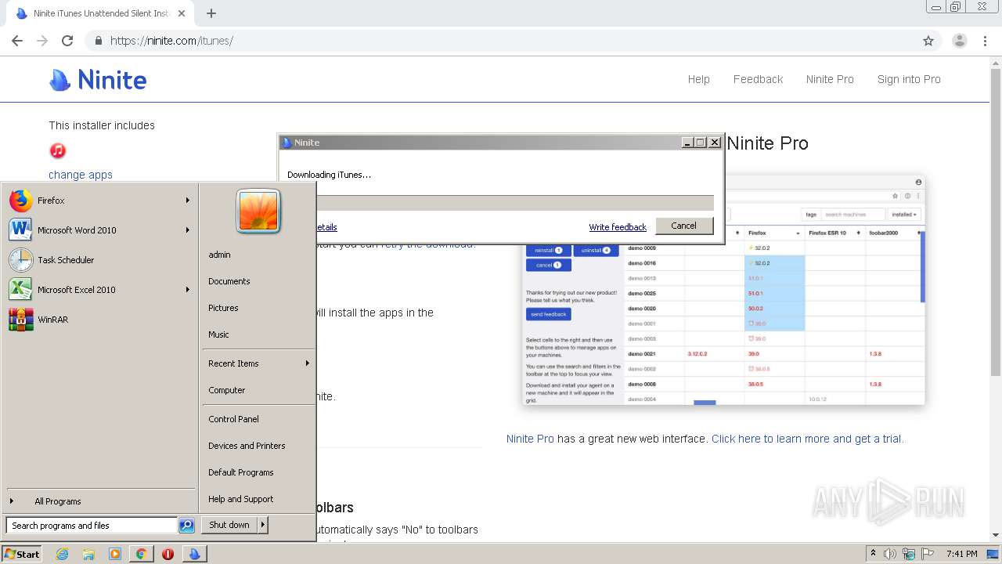
Task: Open the Shut down options arrow
Action: (263, 525)
